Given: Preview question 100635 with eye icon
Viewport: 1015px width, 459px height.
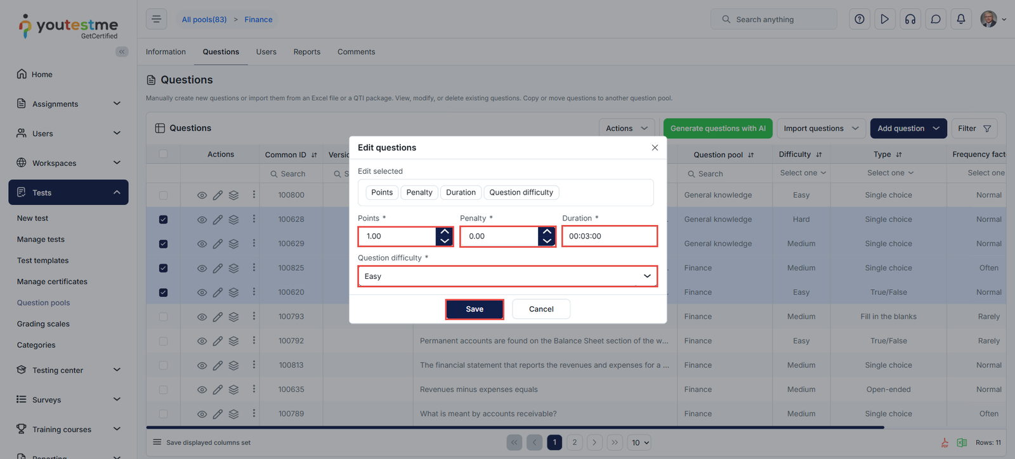Looking at the screenshot, I should point(202,390).
